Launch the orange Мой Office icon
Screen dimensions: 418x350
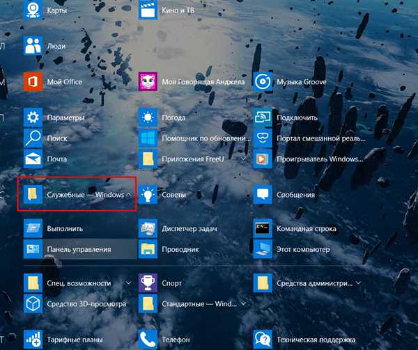pos(33,81)
